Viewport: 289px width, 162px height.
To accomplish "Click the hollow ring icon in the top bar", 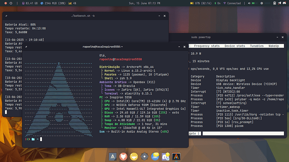I will [x=11, y=3].
